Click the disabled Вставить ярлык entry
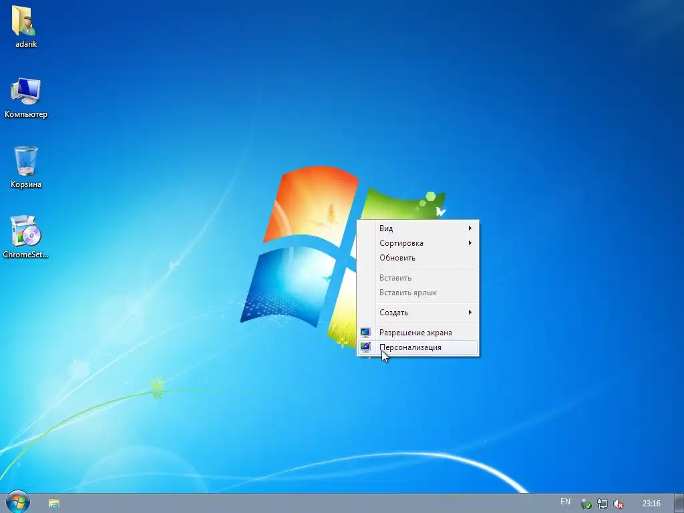684x513 pixels. coord(418,293)
